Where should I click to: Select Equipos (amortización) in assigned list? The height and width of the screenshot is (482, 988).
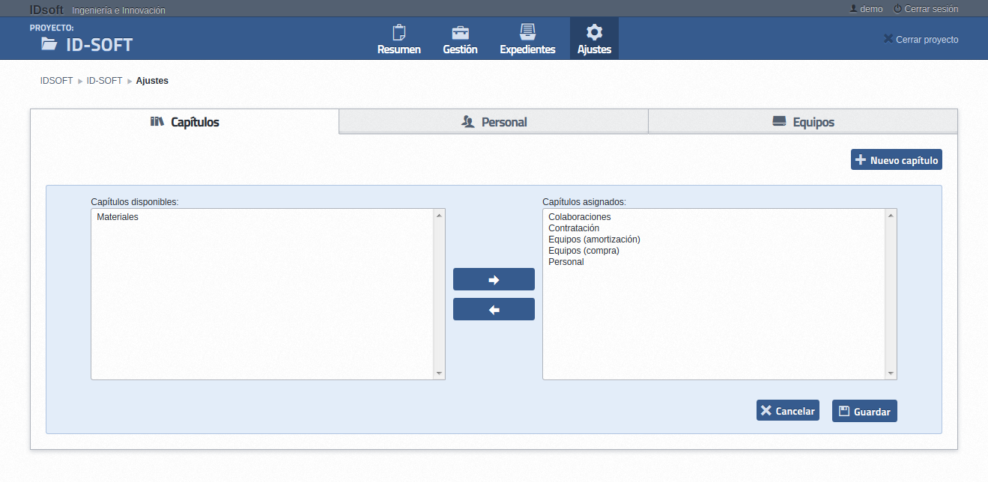594,240
